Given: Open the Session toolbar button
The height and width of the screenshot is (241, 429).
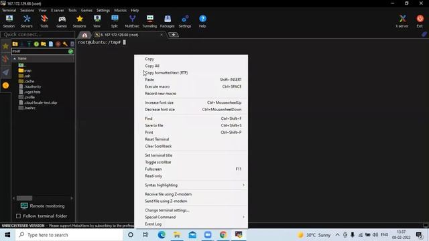Looking at the screenshot, I should pyautogui.click(x=9, y=21).
